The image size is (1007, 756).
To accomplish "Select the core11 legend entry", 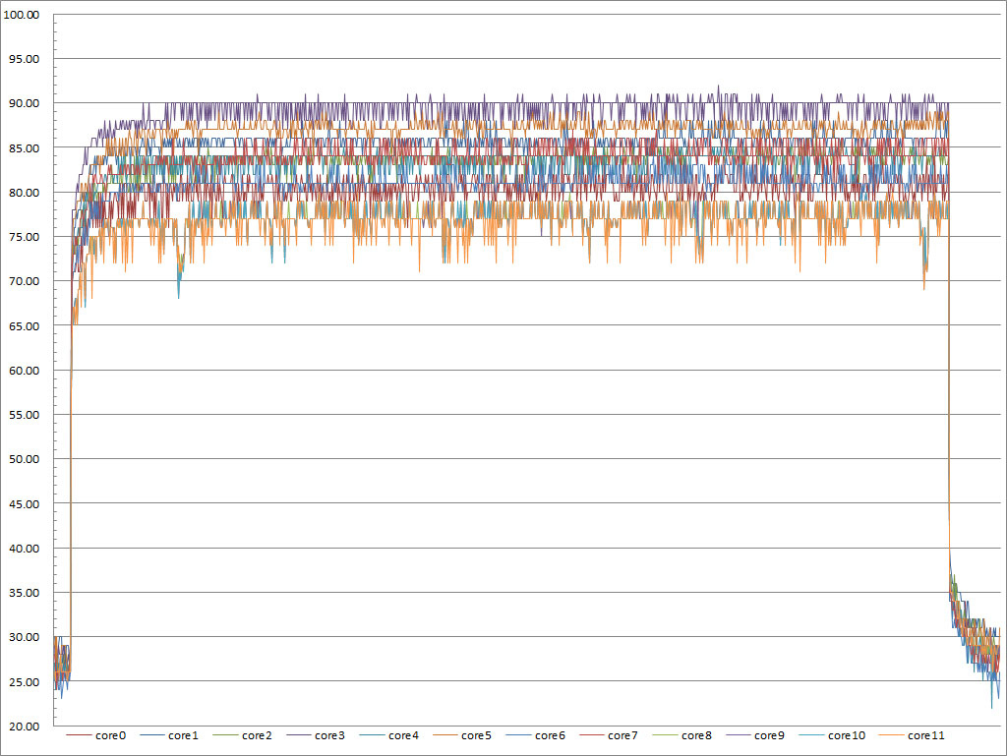I will 912,735.
